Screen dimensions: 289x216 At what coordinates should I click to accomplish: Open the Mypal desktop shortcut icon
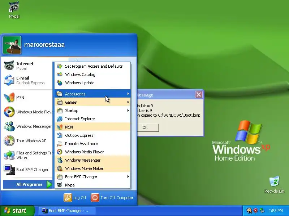(14, 10)
